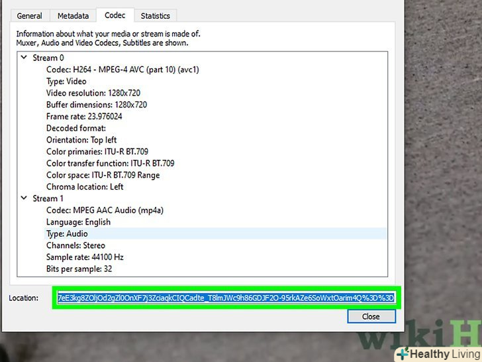Select the Stream 1 row label
The image size is (482, 362).
(48, 198)
